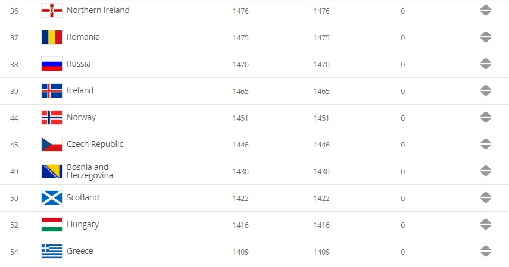This screenshot has width=509, height=267.
Task: Click the Romania flag icon
Action: pyautogui.click(x=52, y=37)
